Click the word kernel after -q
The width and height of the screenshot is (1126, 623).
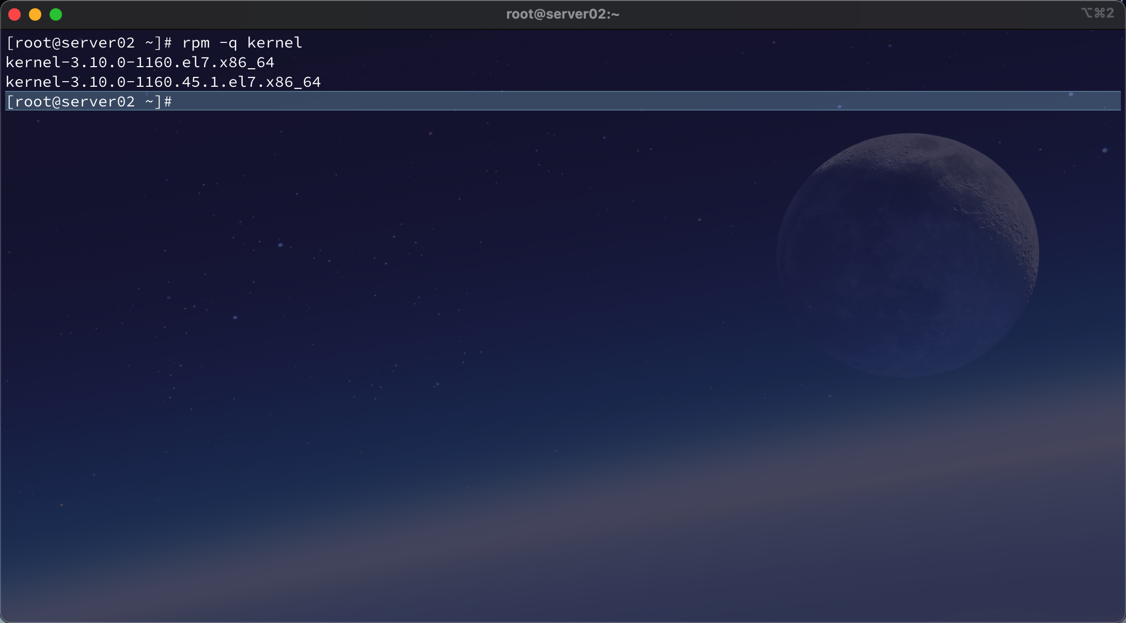(x=274, y=43)
